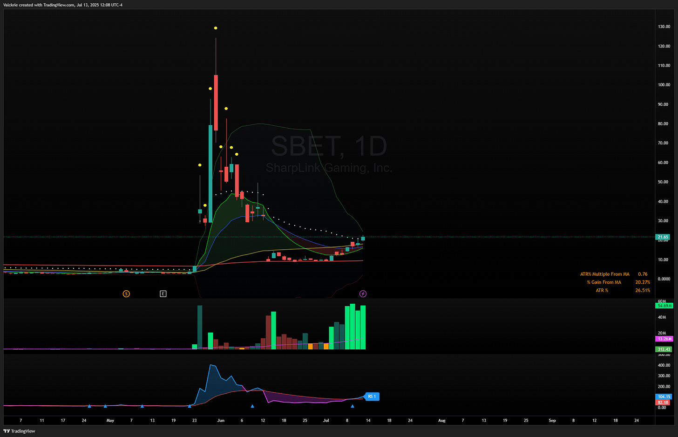Click the 130.00 price axis label

click(x=664, y=27)
